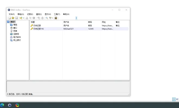The image size is (179, 108).
Task: Open the 文件(F) menu
Action: click(12, 14)
